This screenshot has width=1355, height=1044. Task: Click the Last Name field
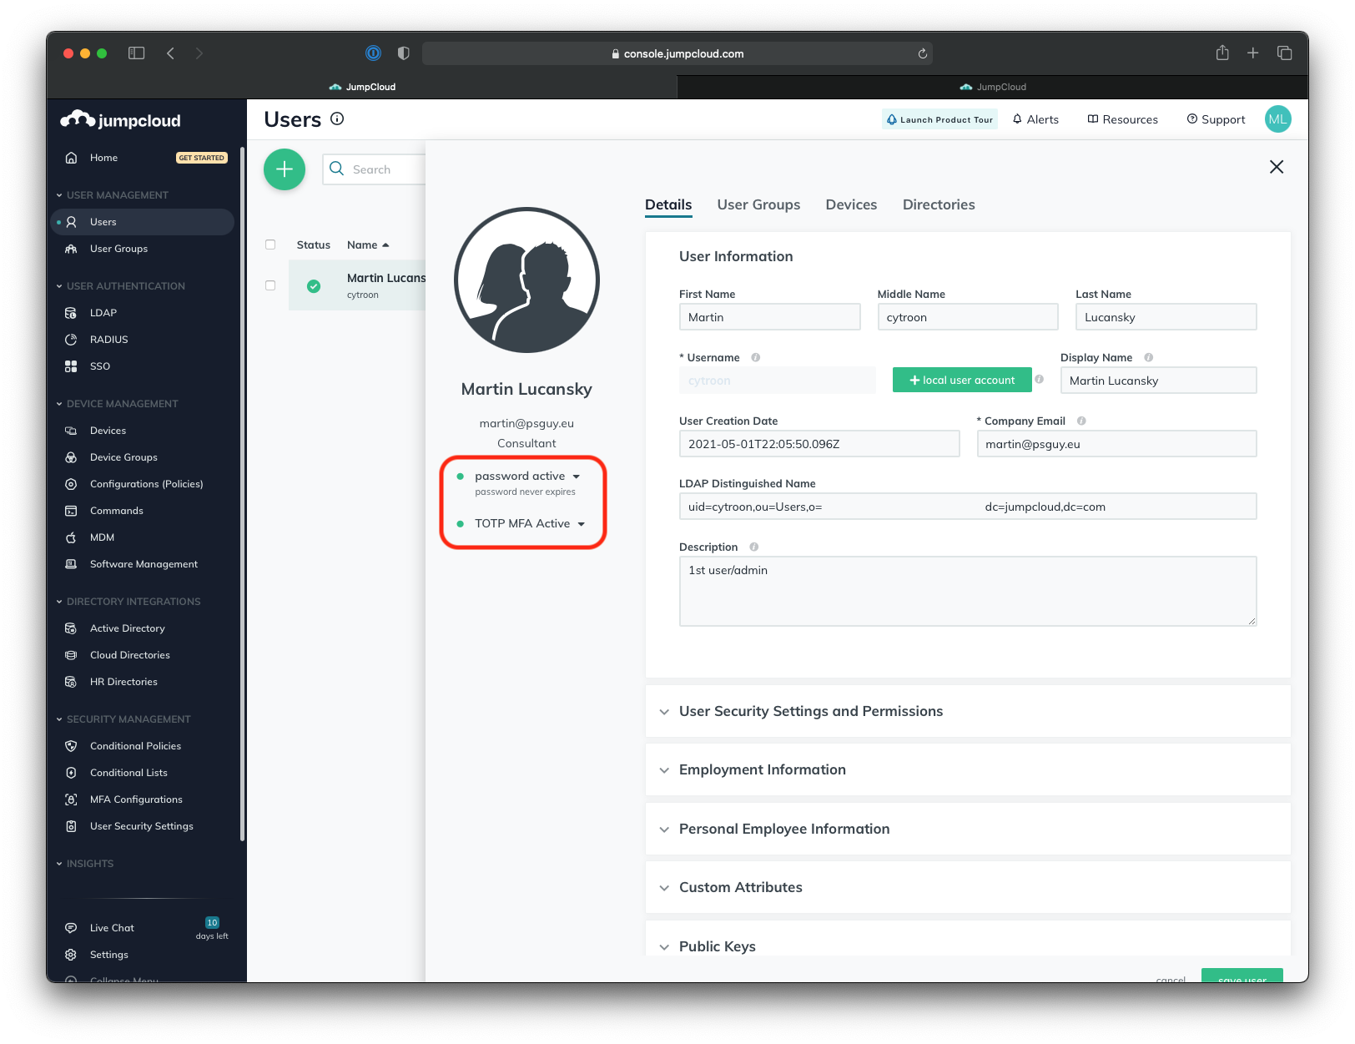[1166, 317]
